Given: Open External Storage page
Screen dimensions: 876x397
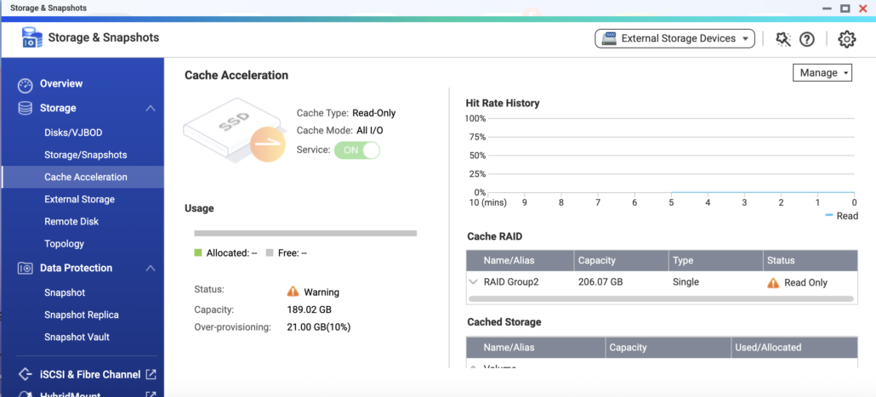Looking at the screenshot, I should [79, 199].
